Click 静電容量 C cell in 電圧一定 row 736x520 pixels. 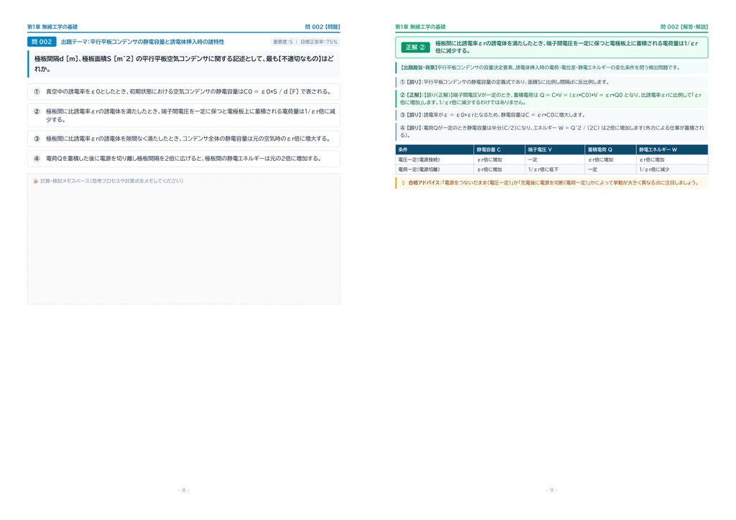coord(500,159)
